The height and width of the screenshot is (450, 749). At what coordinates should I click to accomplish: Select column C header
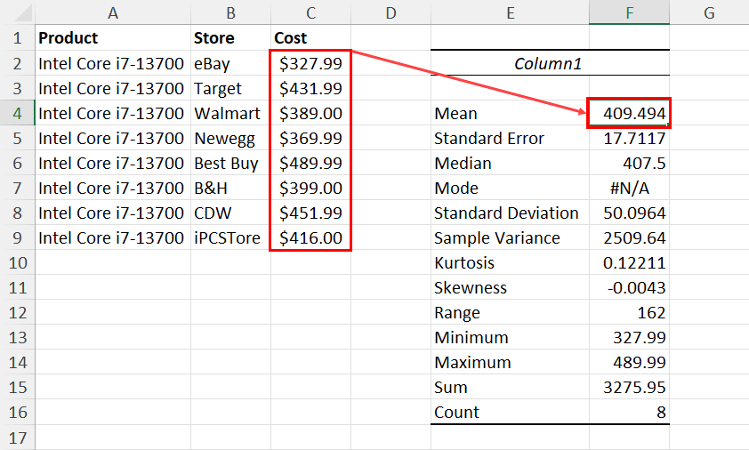coord(311,12)
